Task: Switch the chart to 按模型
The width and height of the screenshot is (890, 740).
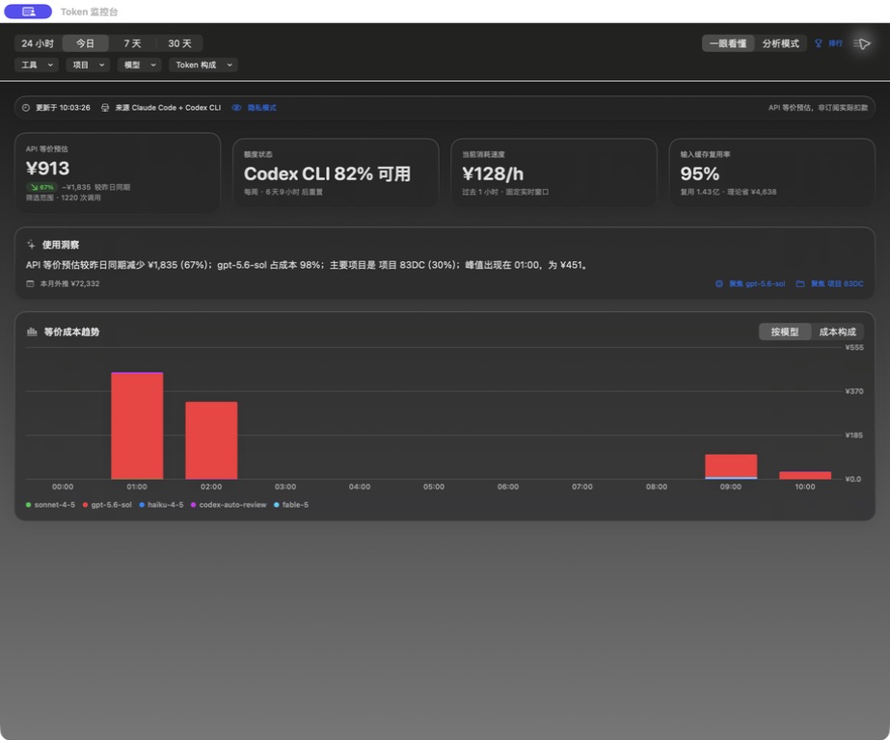Action: [785, 332]
